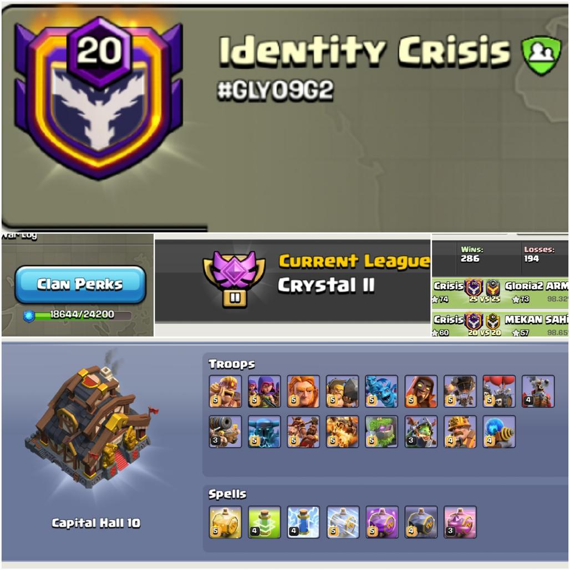Open the war log entry versus Gloria2
The height and width of the screenshot is (570, 570).
500,291
